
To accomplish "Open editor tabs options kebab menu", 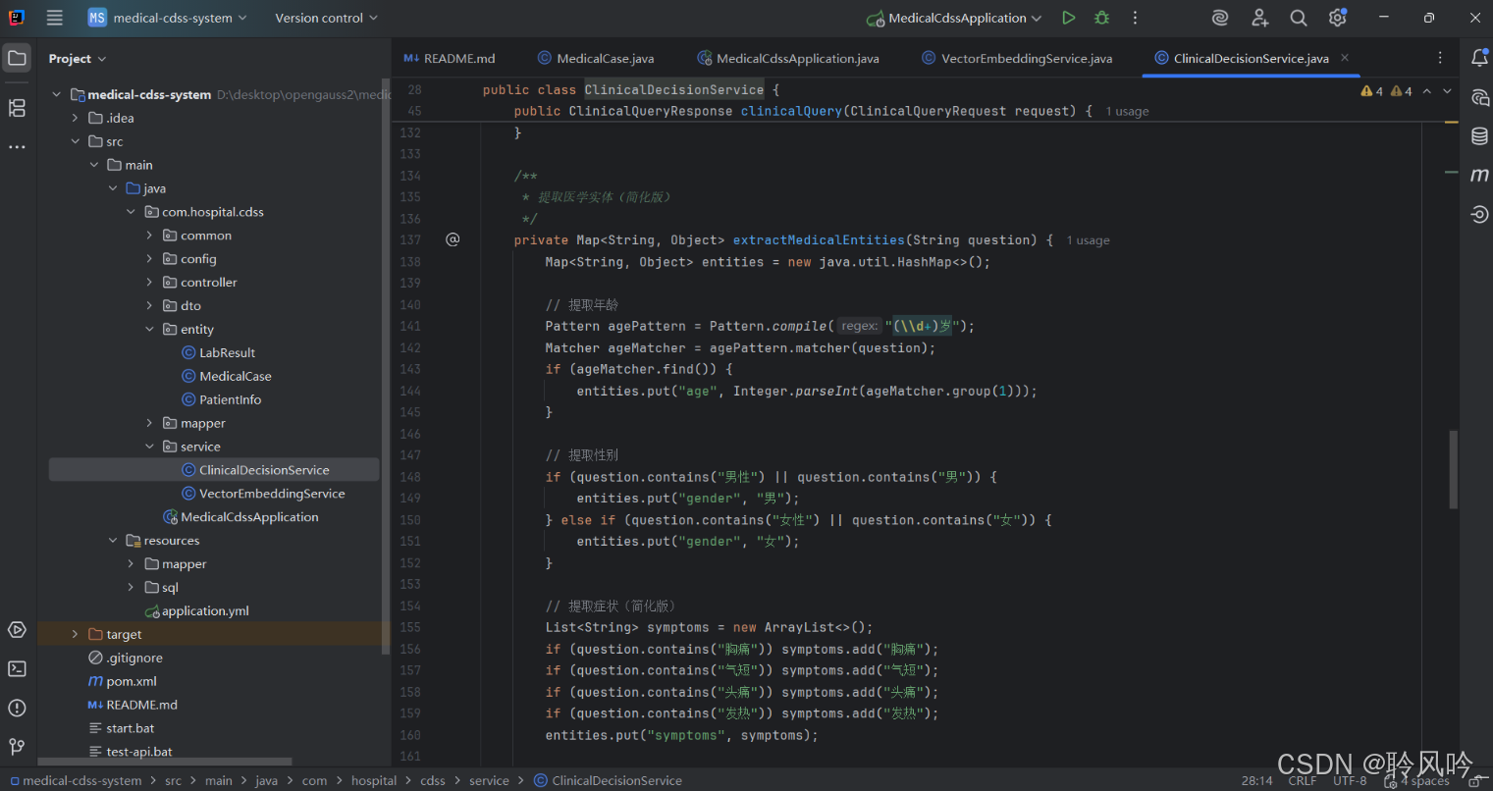I will (x=1440, y=58).
